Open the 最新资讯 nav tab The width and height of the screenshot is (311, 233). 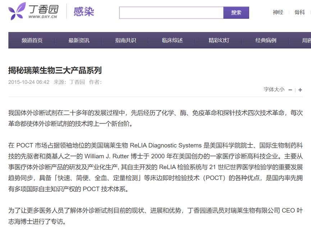79,41
